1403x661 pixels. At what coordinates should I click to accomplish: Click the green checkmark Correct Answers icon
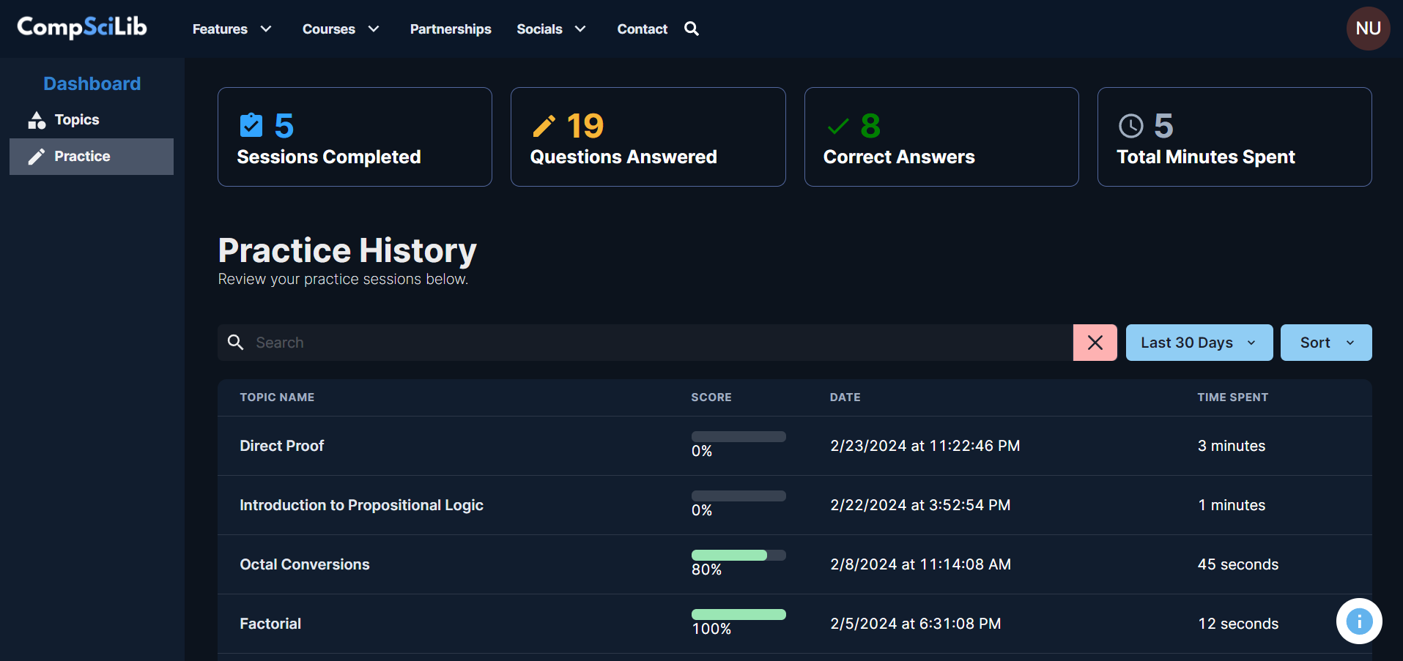[x=837, y=127]
